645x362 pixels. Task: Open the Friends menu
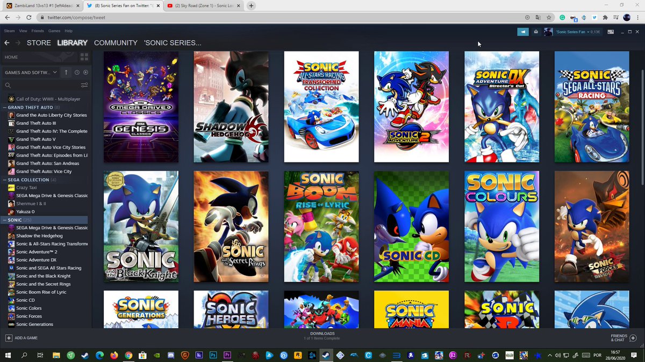click(x=38, y=31)
